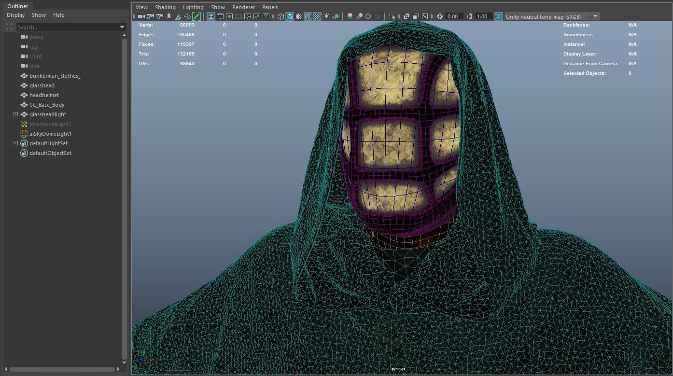Click the Gamma reset icon
Screen dimensions: 673x376
tap(469, 16)
